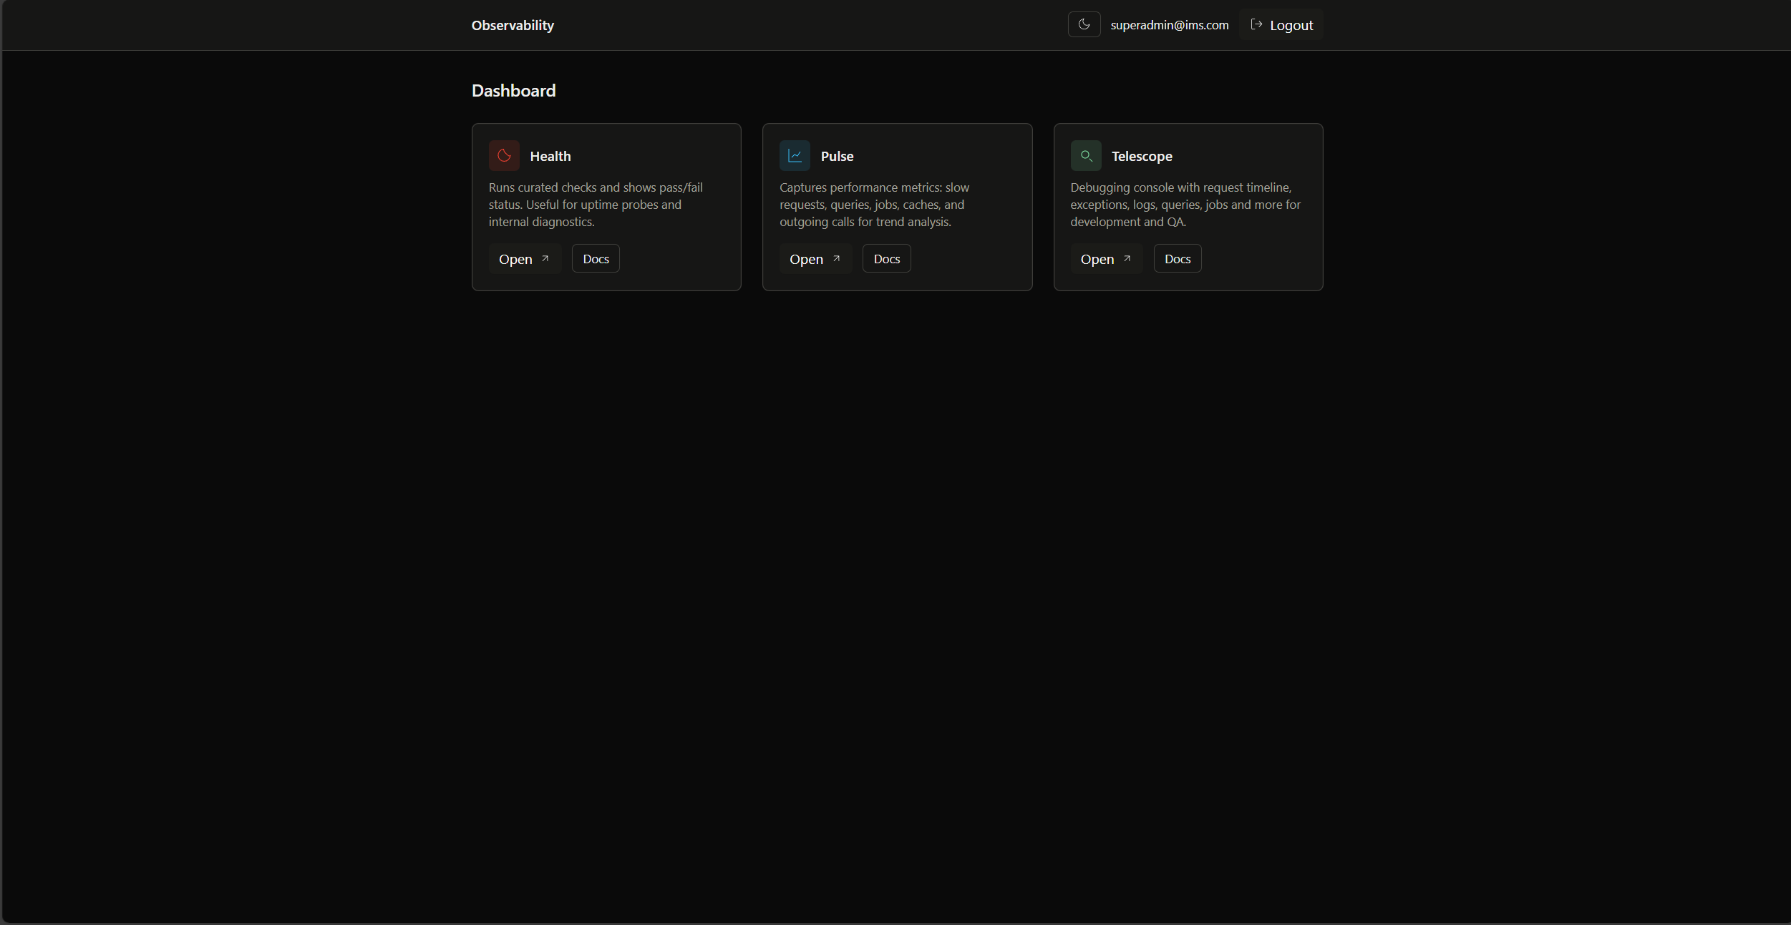Click the superadmin@ims.com account email
The width and height of the screenshot is (1791, 925).
(x=1170, y=24)
